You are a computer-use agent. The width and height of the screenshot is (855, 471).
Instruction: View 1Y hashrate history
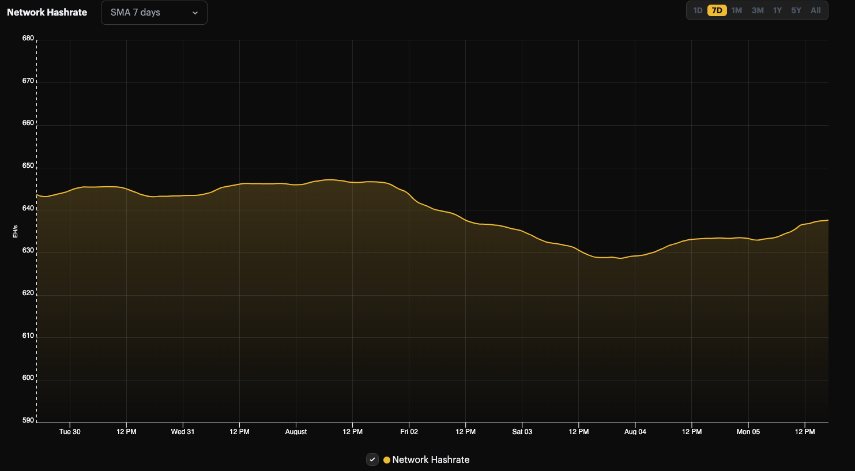pos(777,10)
